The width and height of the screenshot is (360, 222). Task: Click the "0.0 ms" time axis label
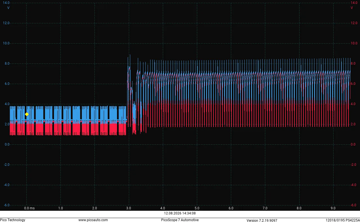[30, 208]
